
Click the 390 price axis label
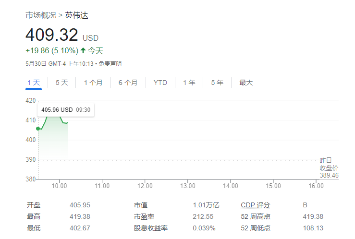click(31, 160)
